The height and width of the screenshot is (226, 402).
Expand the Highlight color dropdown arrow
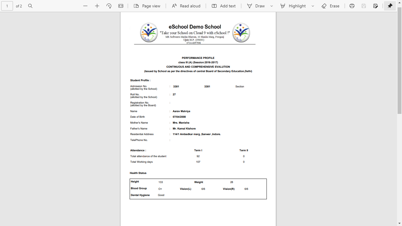click(x=313, y=6)
